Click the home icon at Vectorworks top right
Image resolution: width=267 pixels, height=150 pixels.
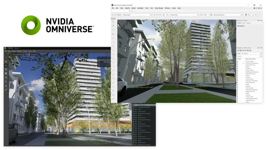[x=254, y=8]
